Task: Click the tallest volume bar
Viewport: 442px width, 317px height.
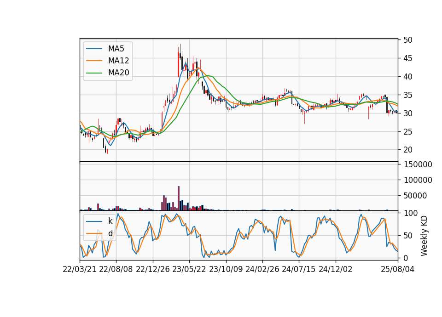Action: 179,198
